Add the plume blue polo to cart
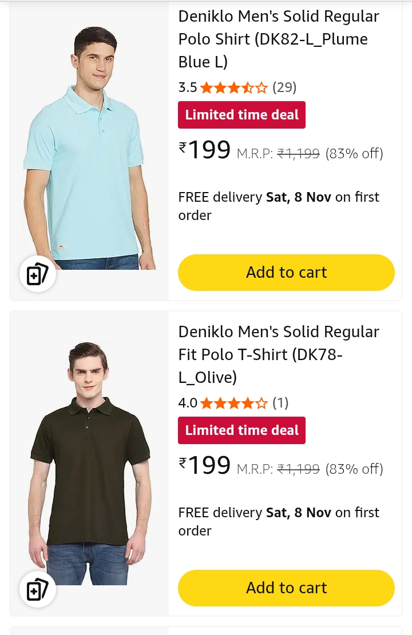The image size is (412, 635). [286, 273]
